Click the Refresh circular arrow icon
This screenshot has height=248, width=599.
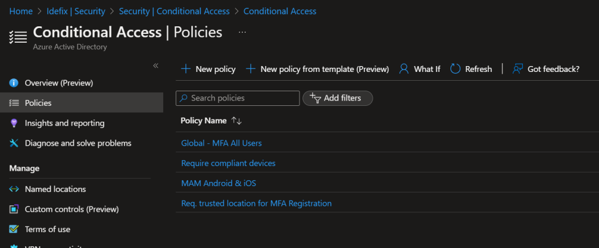pos(455,69)
